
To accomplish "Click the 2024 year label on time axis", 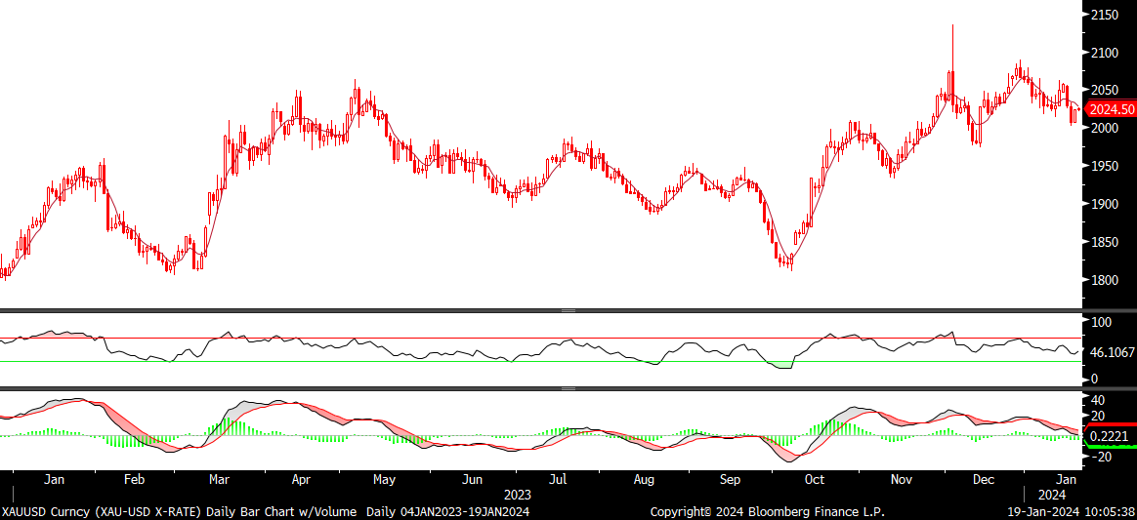I will click(1051, 496).
